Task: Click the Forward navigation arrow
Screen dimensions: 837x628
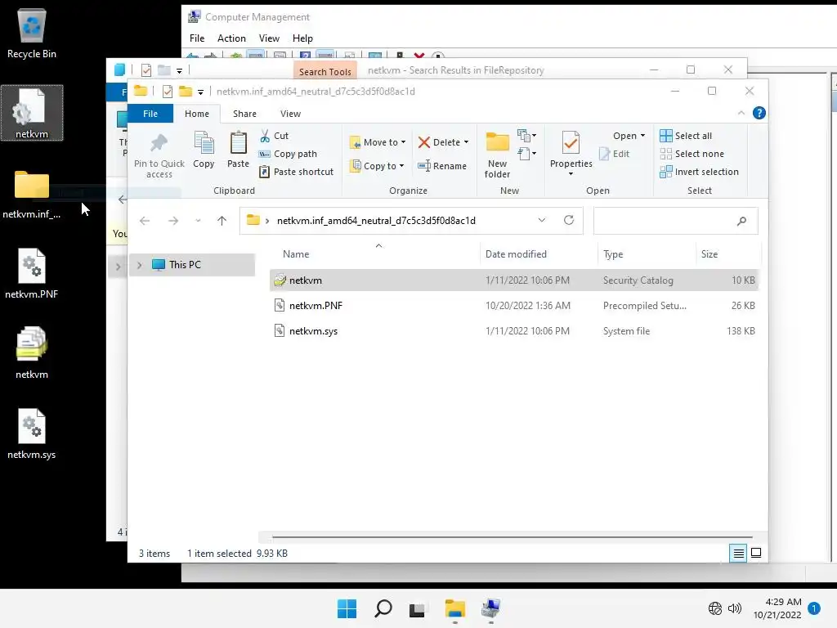Action: point(173,221)
